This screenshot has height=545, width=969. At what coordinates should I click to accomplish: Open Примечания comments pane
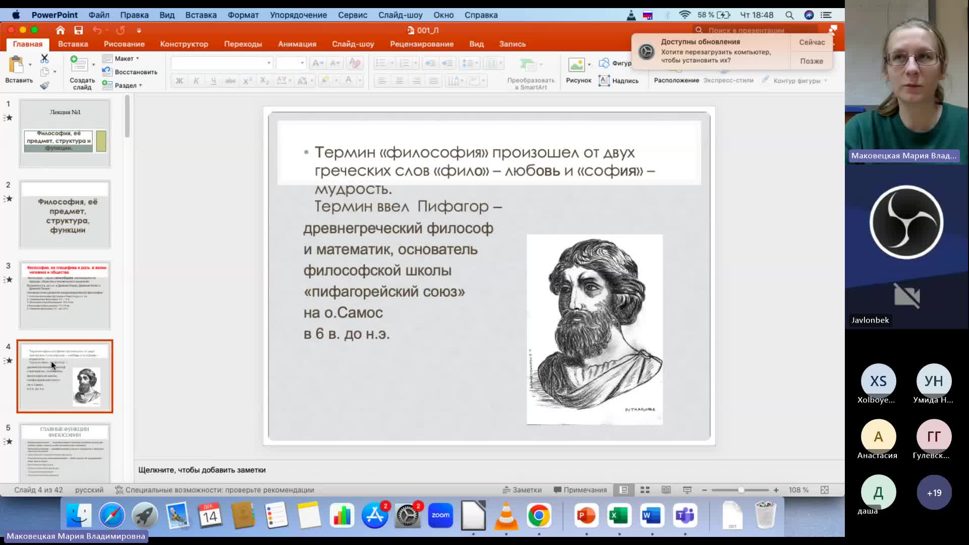coord(580,490)
